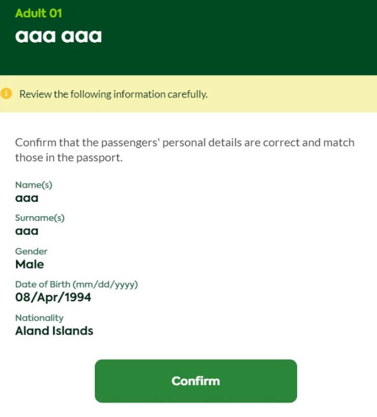Confirm the passenger details

click(x=196, y=381)
